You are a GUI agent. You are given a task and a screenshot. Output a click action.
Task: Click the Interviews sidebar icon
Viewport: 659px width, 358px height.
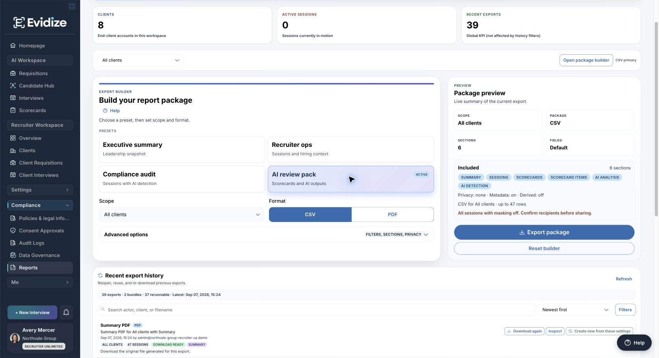13,98
